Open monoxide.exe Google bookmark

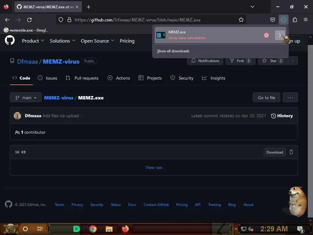click(x=26, y=30)
